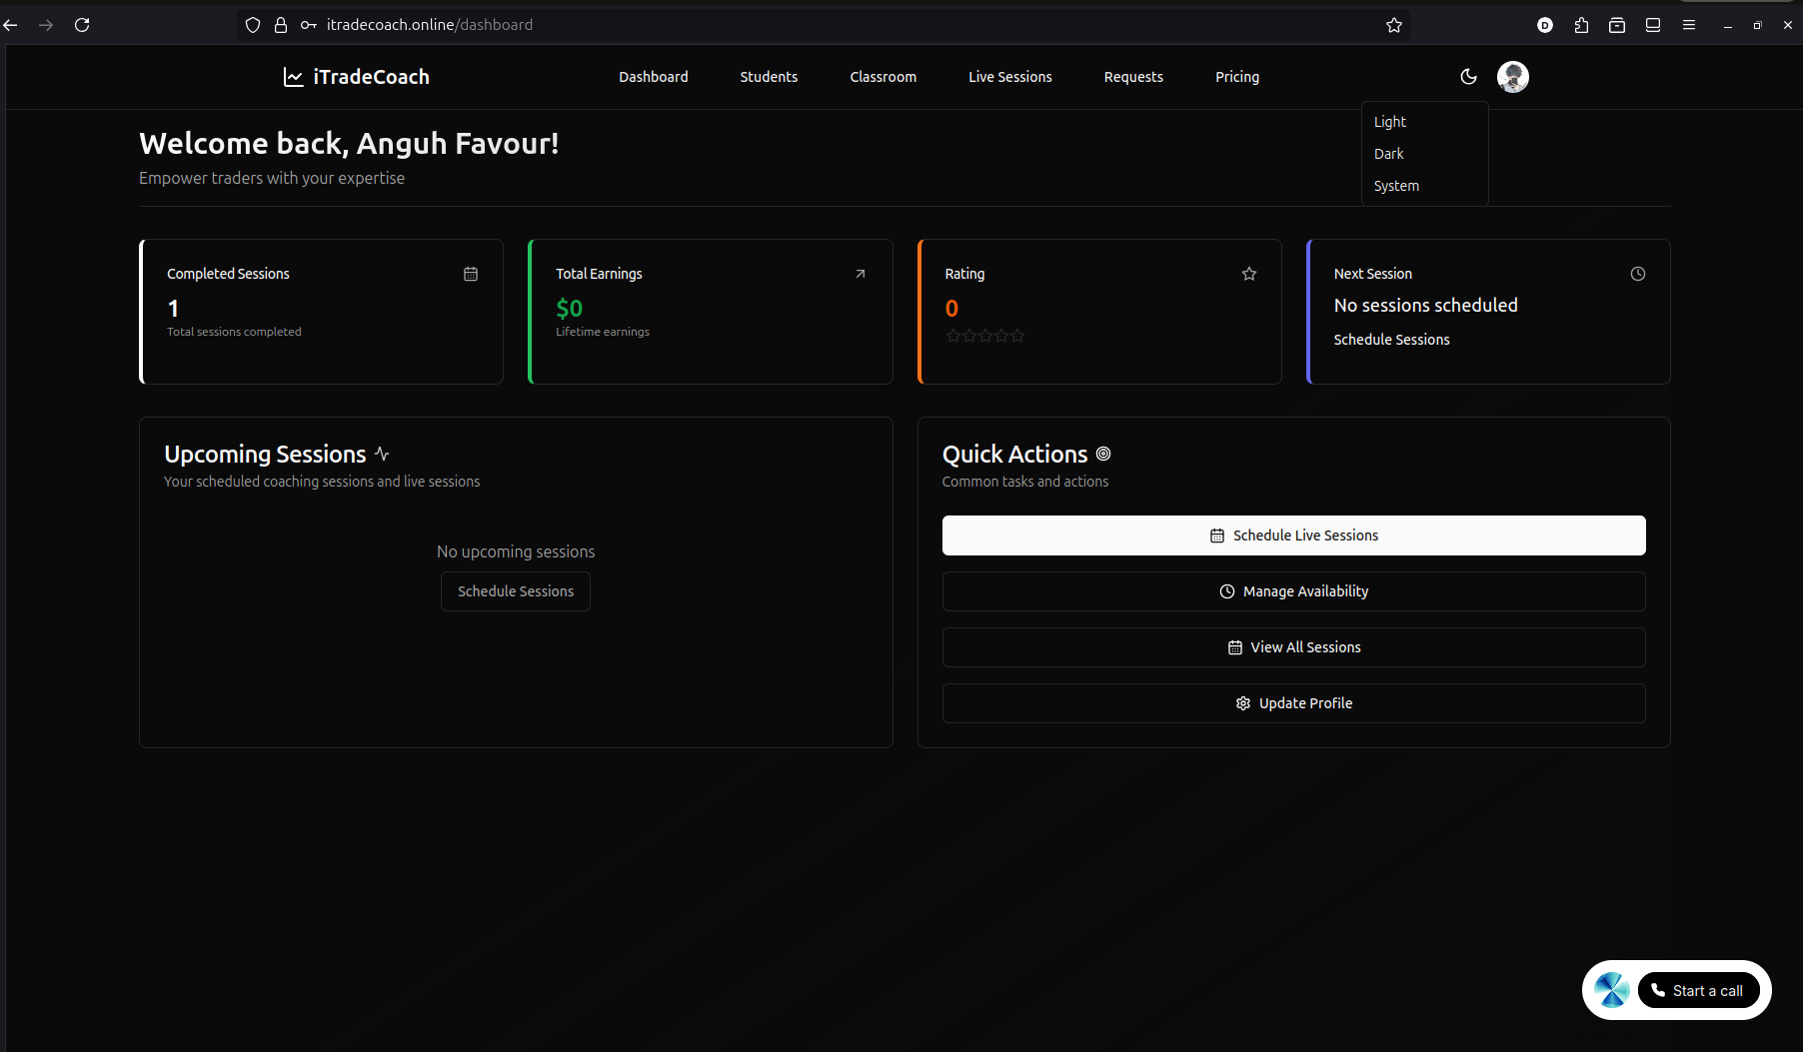Click the star icon in Rating card header
The height and width of the screenshot is (1052, 1803).
coord(1249,274)
